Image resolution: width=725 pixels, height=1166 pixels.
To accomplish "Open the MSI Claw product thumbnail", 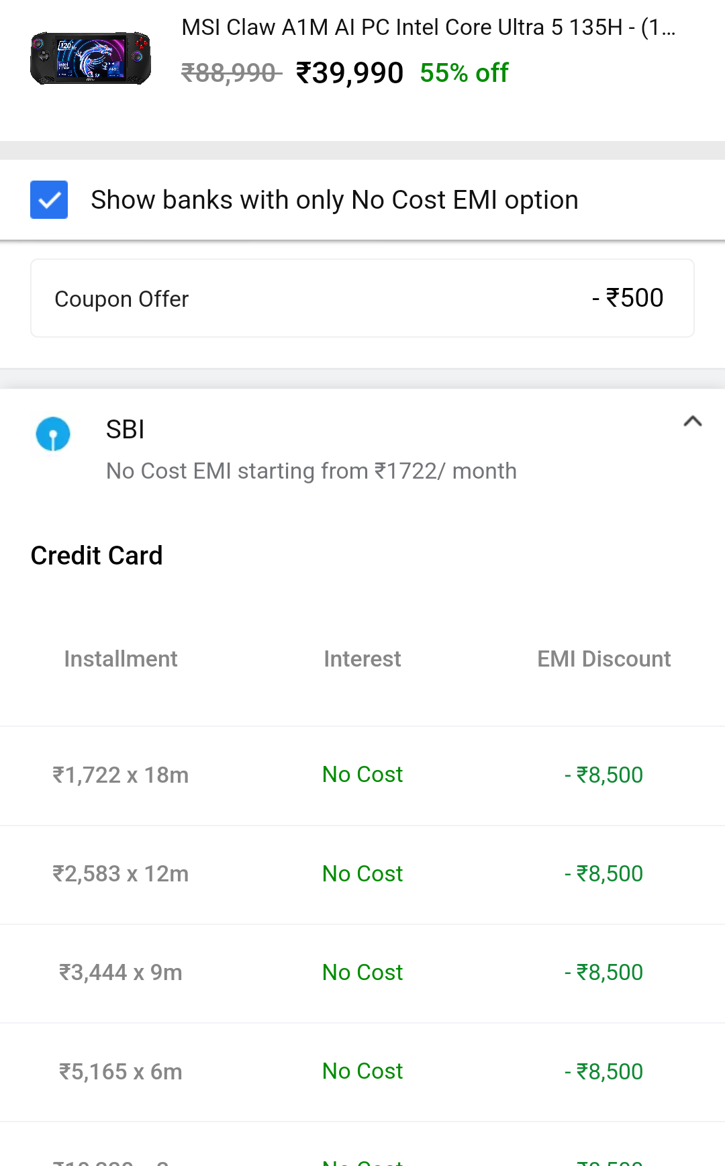I will point(91,58).
